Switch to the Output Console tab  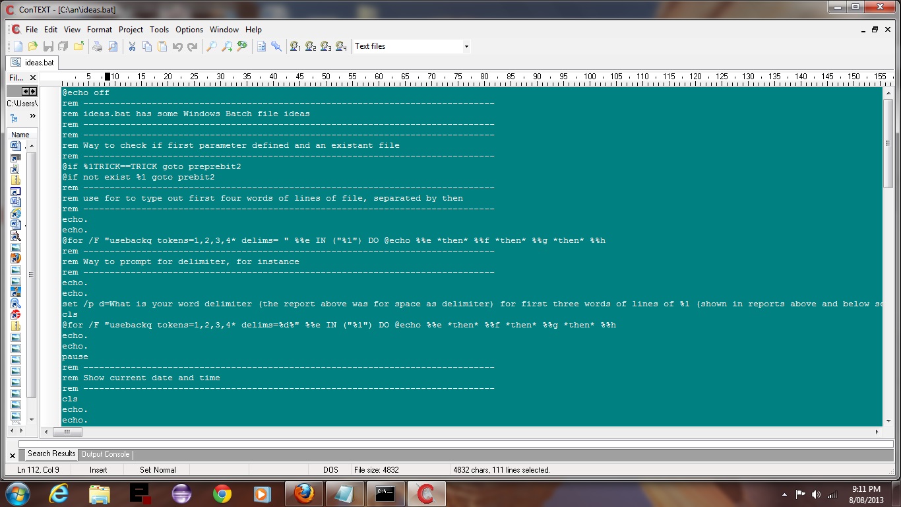pyautogui.click(x=105, y=454)
